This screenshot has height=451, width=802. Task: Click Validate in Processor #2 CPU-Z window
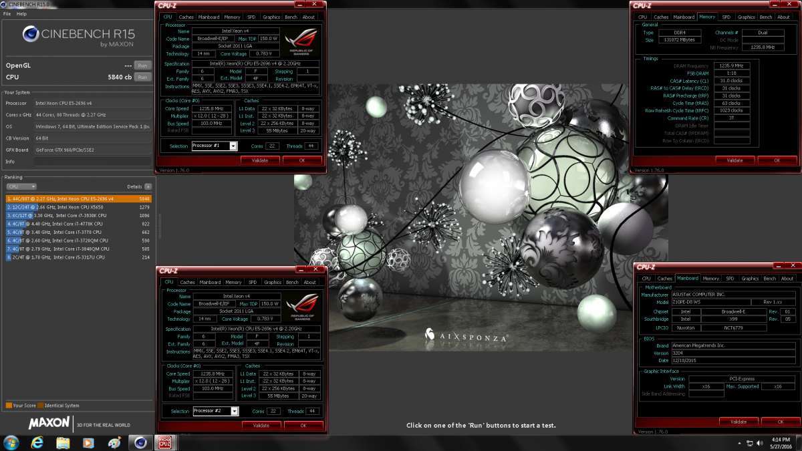coord(261,425)
